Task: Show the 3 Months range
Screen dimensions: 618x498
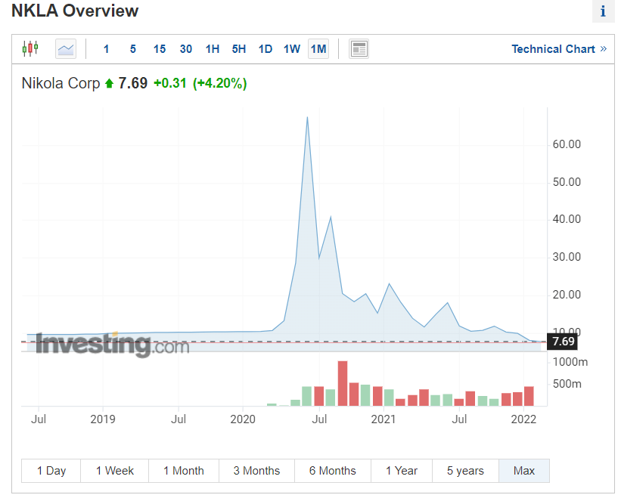Action: click(256, 471)
